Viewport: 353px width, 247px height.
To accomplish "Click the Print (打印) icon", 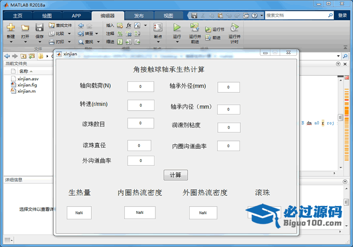I will 52,41.
